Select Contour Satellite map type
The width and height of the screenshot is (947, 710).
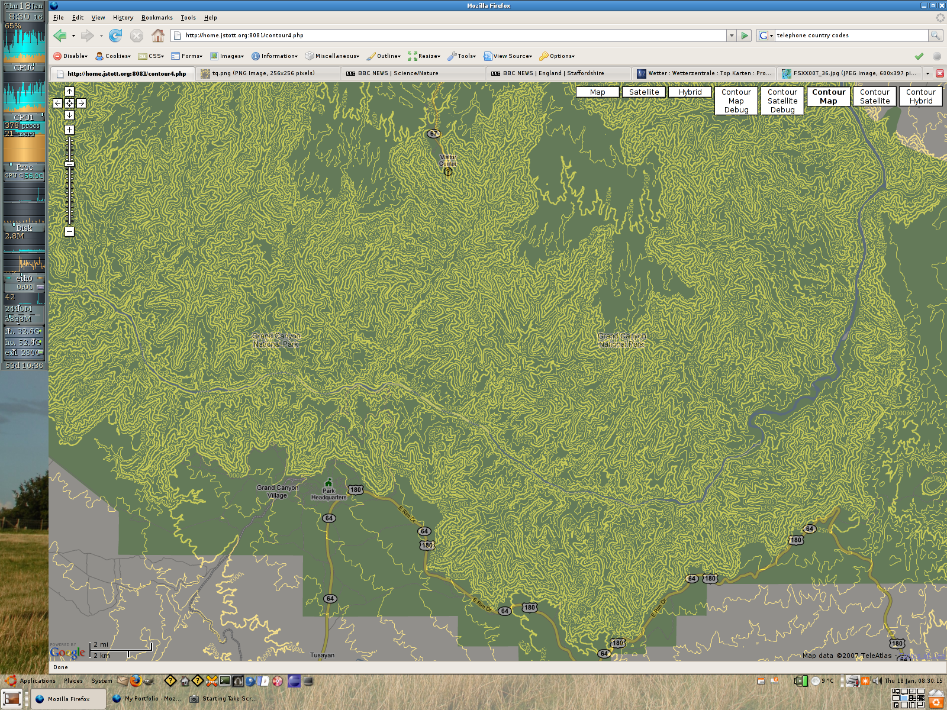[875, 96]
